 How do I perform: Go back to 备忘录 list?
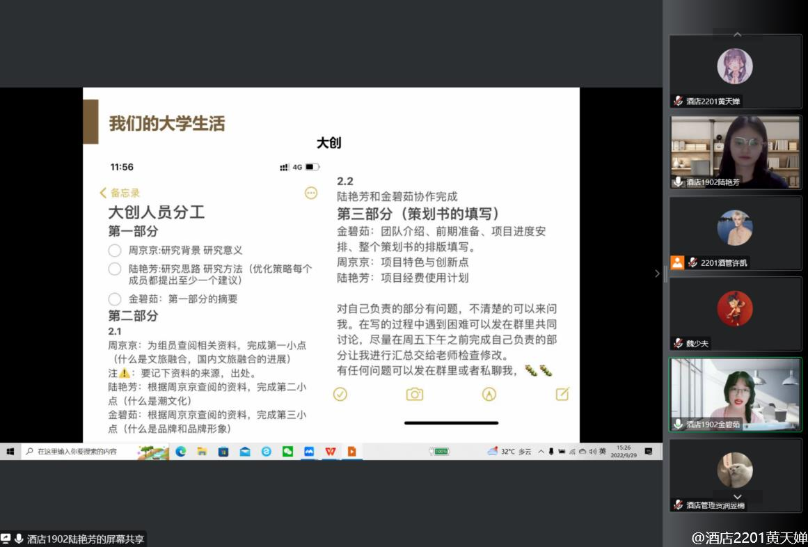(120, 193)
